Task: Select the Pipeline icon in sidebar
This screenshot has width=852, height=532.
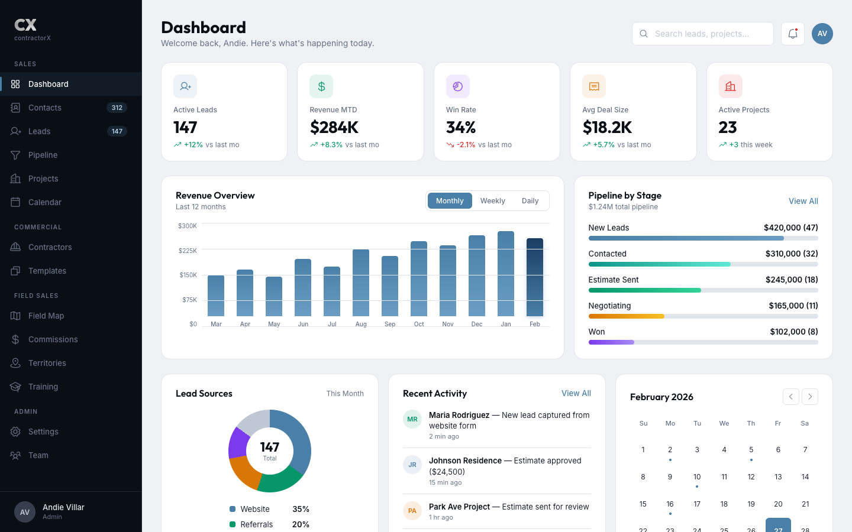Action: pyautogui.click(x=15, y=155)
